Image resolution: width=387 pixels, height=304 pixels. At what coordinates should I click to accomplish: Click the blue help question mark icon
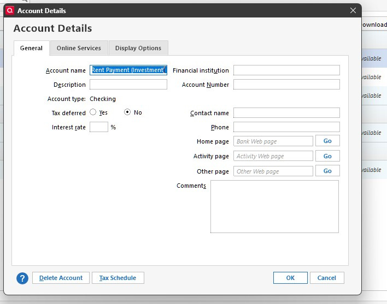[x=22, y=278]
